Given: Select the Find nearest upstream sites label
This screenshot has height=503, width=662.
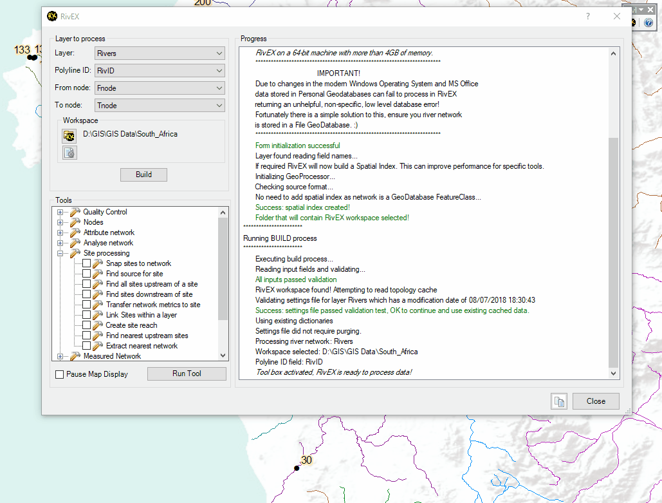Looking at the screenshot, I should [x=147, y=335].
